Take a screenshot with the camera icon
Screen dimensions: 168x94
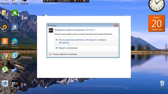[x=84, y=1]
